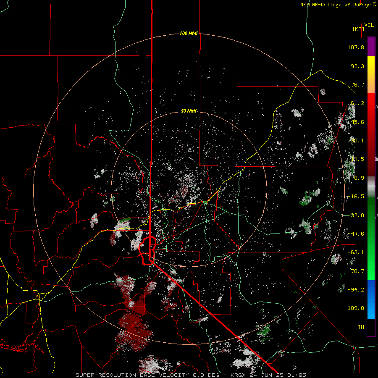The width and height of the screenshot is (378, 378).
Task: Click the 50 NMI range ring label
Action: tap(189, 111)
